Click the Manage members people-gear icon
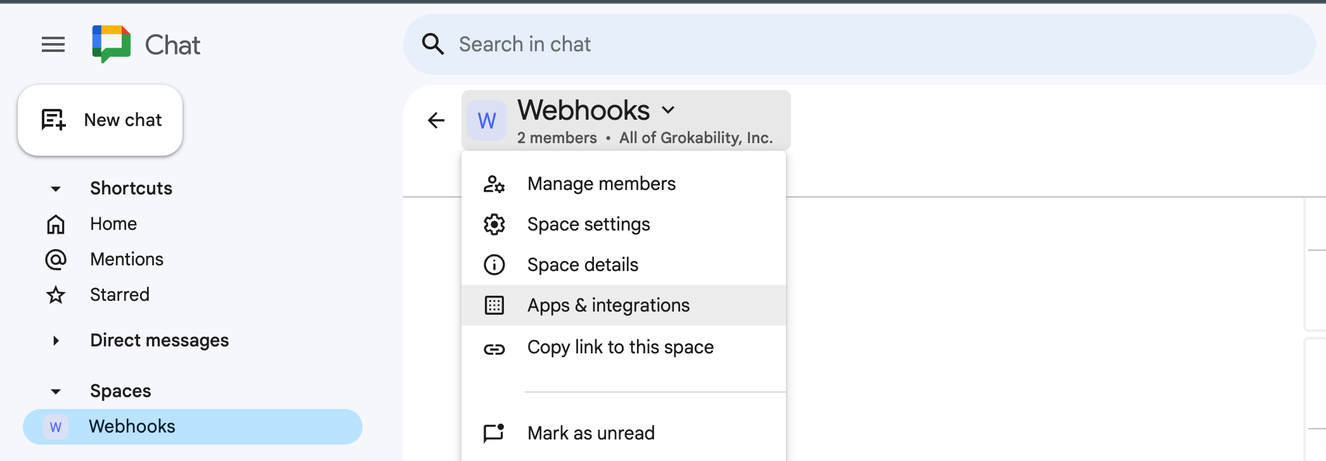 pos(494,184)
